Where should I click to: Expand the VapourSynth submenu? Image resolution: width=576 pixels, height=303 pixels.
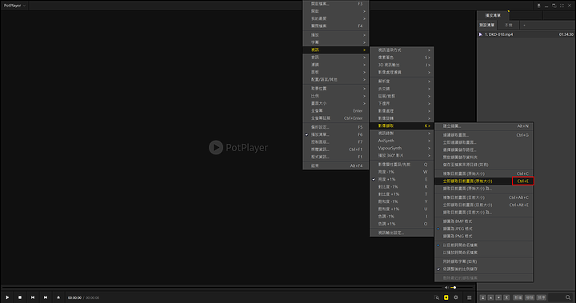pos(402,148)
